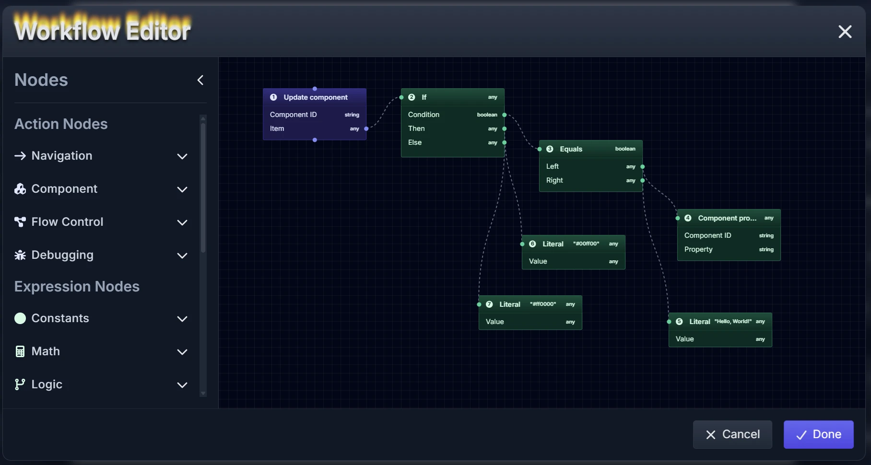Select the Update component node title
This screenshot has height=465, width=871.
[316, 97]
